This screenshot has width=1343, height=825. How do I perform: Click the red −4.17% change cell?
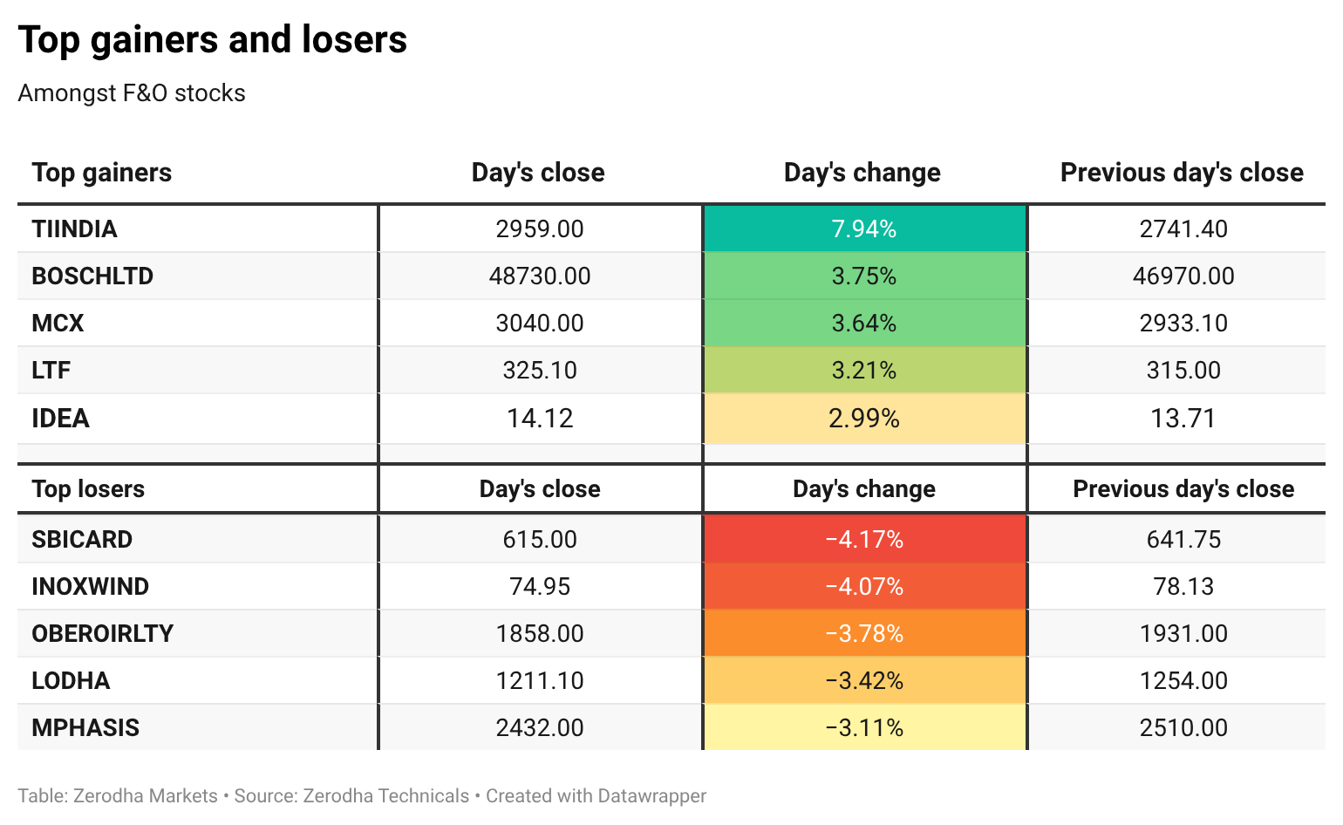(864, 540)
